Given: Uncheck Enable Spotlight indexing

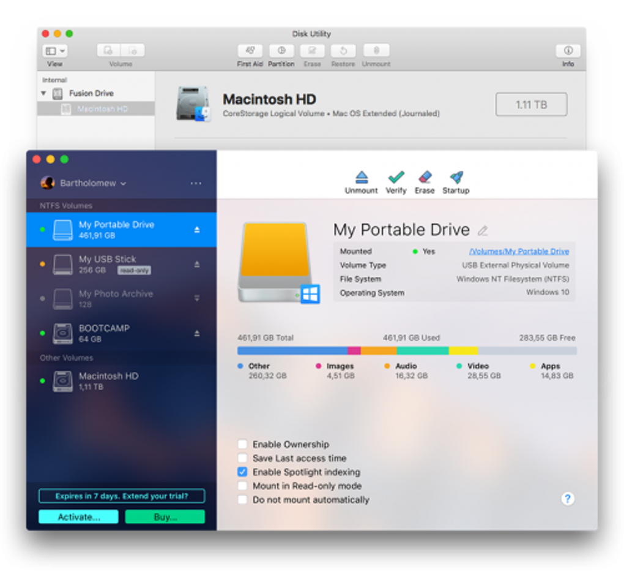Looking at the screenshot, I should point(242,472).
